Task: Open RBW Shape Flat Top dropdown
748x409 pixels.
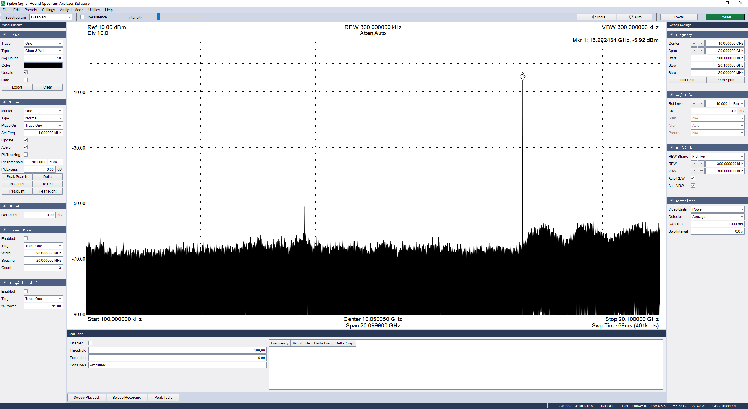Action: 717,156
